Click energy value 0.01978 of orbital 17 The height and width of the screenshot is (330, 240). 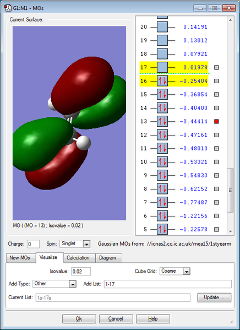click(195, 67)
